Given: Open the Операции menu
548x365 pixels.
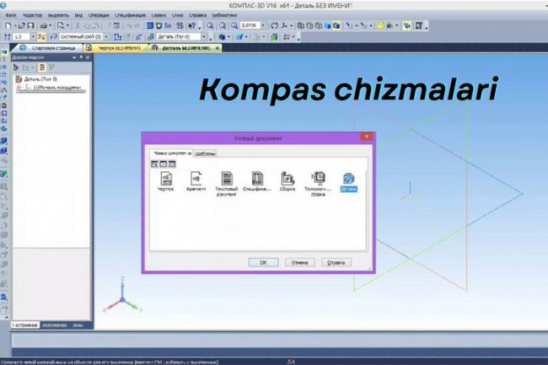Looking at the screenshot, I should [x=99, y=15].
